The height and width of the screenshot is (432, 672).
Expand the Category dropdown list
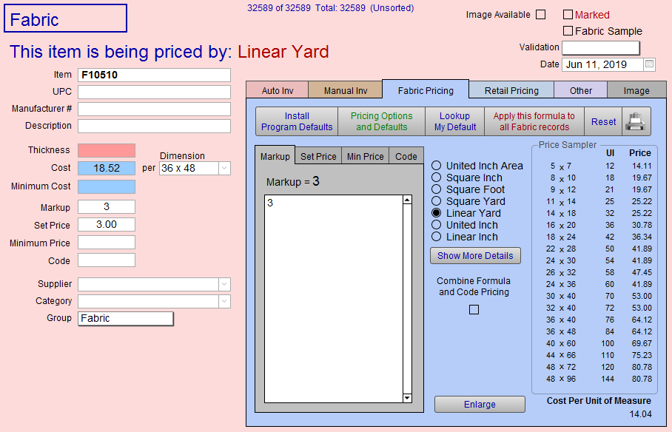point(224,302)
